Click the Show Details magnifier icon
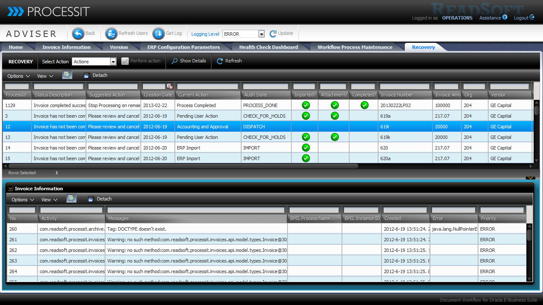Screen dimensions: 543x305 click(174, 61)
